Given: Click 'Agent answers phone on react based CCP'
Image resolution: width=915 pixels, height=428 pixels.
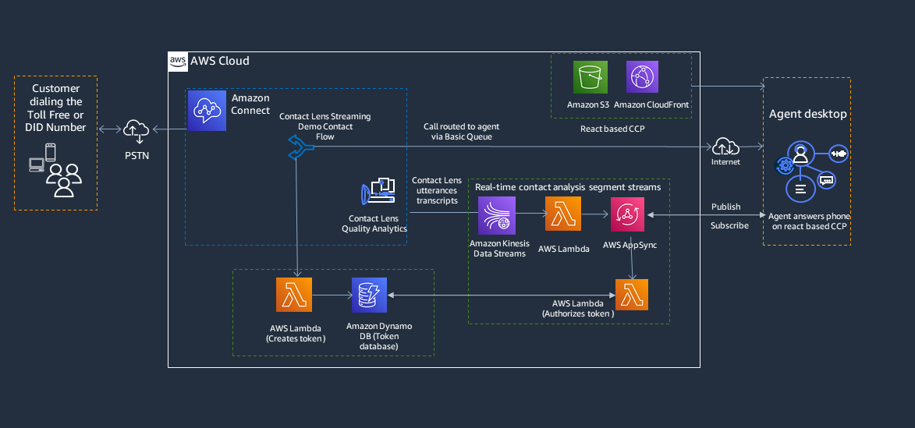Looking at the screenshot, I should (809, 221).
